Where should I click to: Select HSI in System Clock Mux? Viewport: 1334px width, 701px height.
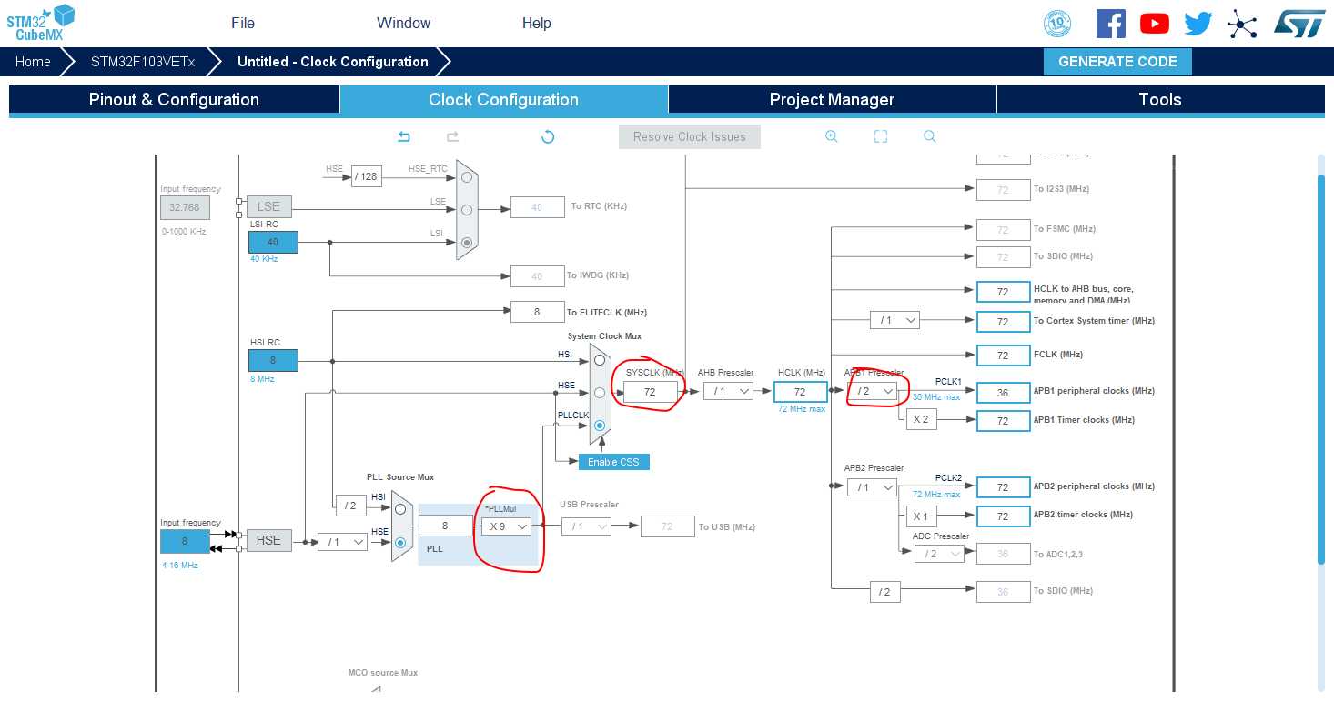click(x=599, y=360)
